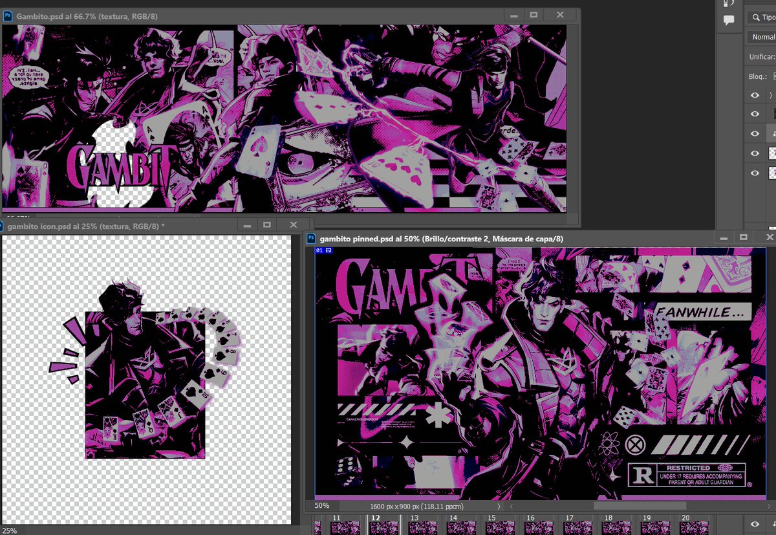Select the fifth layer's checkered thumbnail

772,173
